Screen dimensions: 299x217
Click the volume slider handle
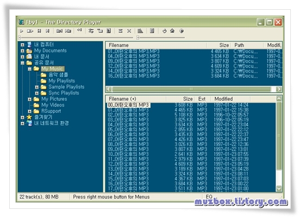(138, 38)
